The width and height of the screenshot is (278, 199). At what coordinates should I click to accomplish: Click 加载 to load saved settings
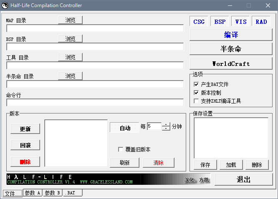pyautogui.click(x=231, y=165)
